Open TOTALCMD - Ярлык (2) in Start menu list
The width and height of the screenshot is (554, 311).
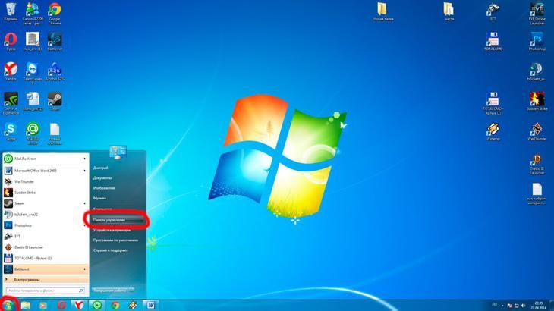(x=46, y=259)
